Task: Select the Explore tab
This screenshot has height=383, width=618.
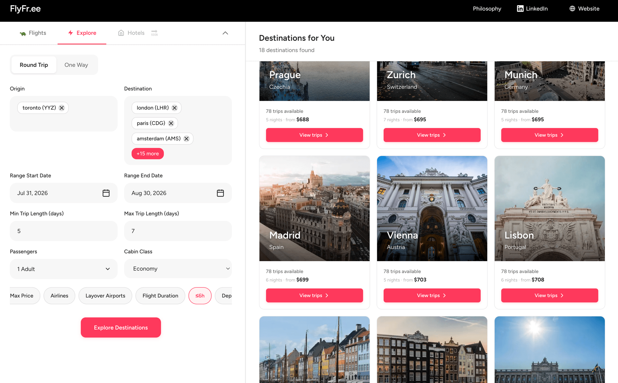Action: (82, 33)
